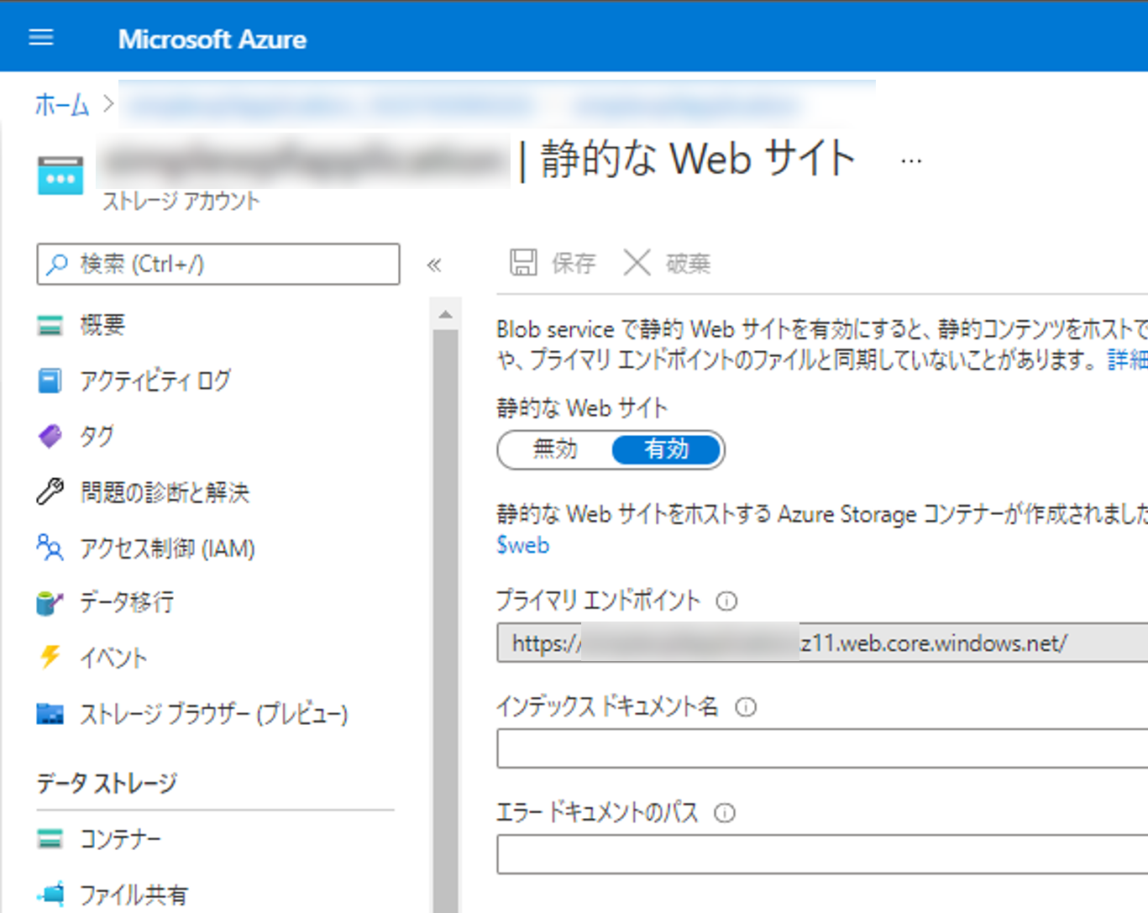
Task: Open アクセス制御 (IAM) item
Action: tap(166, 548)
